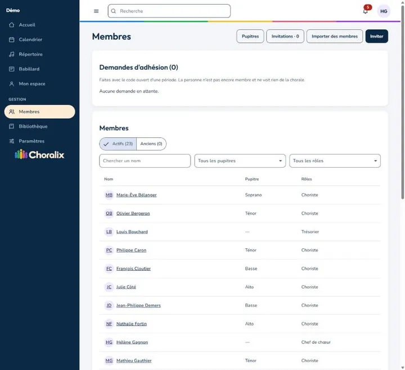Screen dimensions: 405x370
Task: Click the page vertical scrollbar
Action: click(402, 104)
